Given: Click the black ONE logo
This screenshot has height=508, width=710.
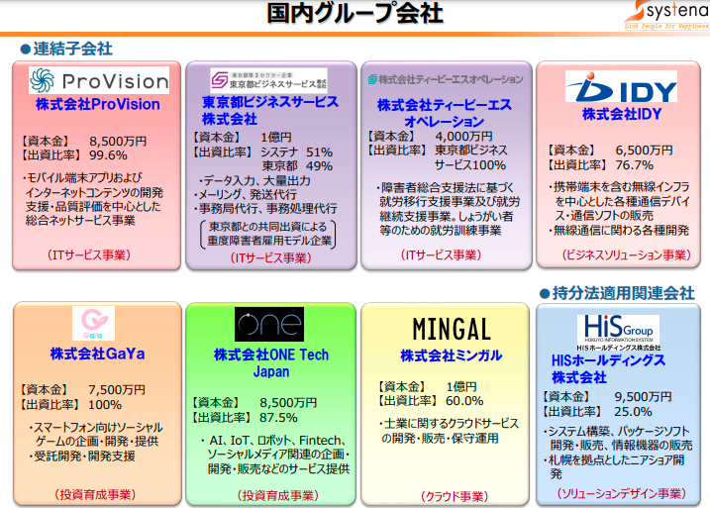Looking at the screenshot, I should point(269,324).
